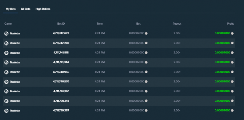Click the Time column header
The image size is (244, 120).
pyautogui.click(x=100, y=24)
